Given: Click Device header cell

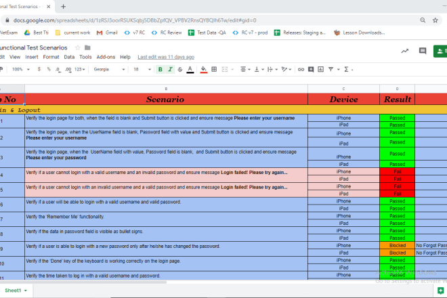Looking at the screenshot, I should (x=343, y=100).
